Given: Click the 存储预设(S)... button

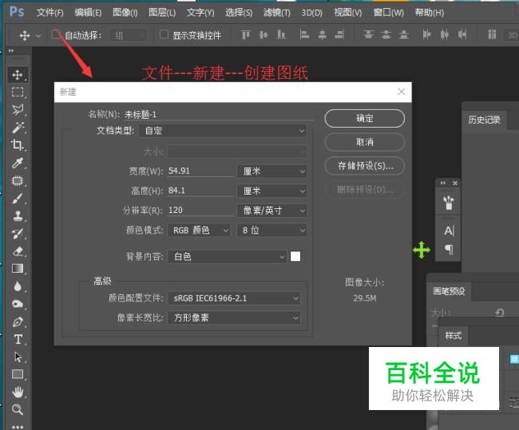Looking at the screenshot, I should tap(364, 166).
